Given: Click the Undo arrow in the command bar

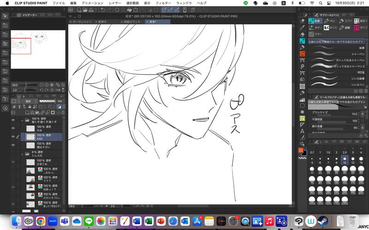Looking at the screenshot, I should coord(102,10).
